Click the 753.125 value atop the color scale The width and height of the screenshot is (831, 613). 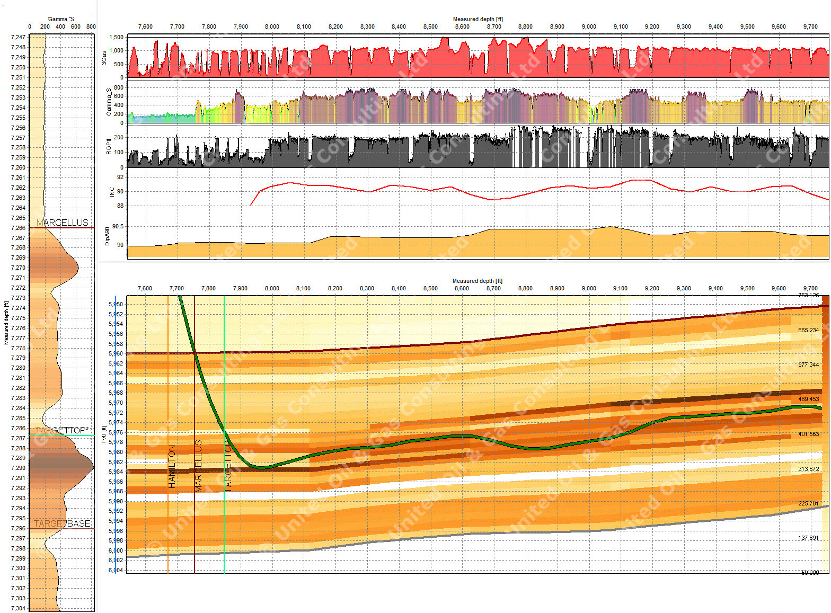808,295
